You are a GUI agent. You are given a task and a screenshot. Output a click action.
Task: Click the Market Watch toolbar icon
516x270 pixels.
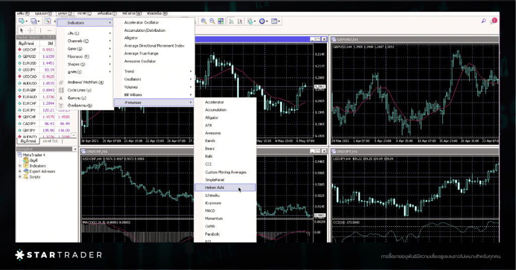pos(48,21)
